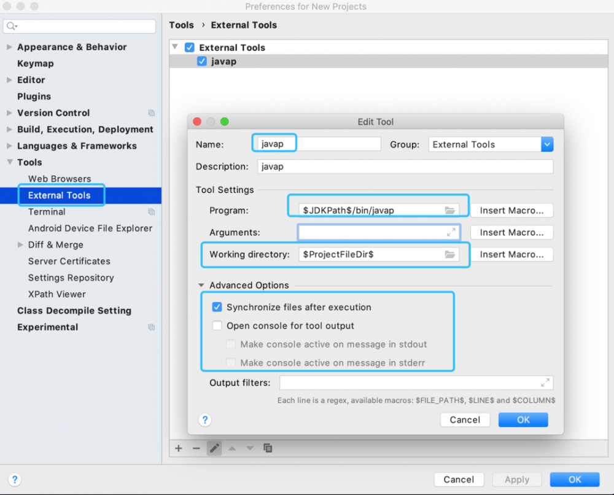Toggle the javap tool checkbox
614x495 pixels.
pos(201,61)
